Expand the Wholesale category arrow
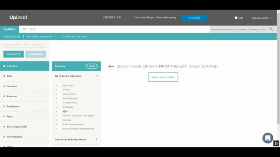Screen dimensions: 280x157 pyautogui.click(x=56, y=107)
